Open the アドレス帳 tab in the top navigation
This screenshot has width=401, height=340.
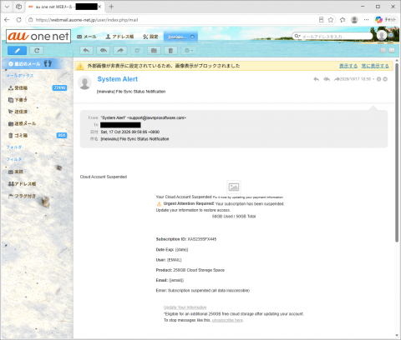point(119,37)
